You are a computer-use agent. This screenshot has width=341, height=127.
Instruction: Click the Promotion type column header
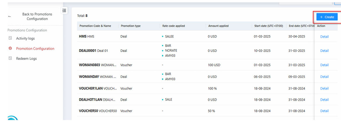(131, 26)
